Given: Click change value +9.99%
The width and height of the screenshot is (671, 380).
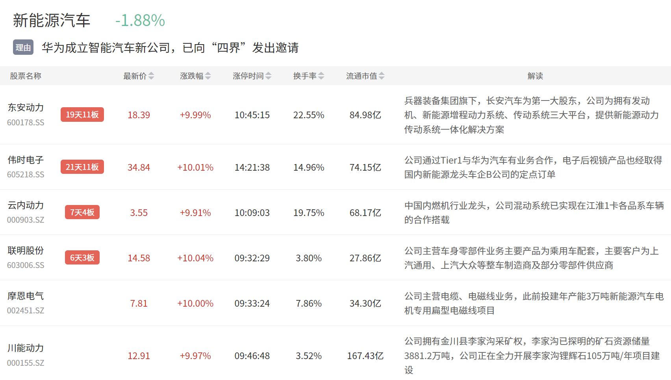Looking at the screenshot, I should point(195,115).
